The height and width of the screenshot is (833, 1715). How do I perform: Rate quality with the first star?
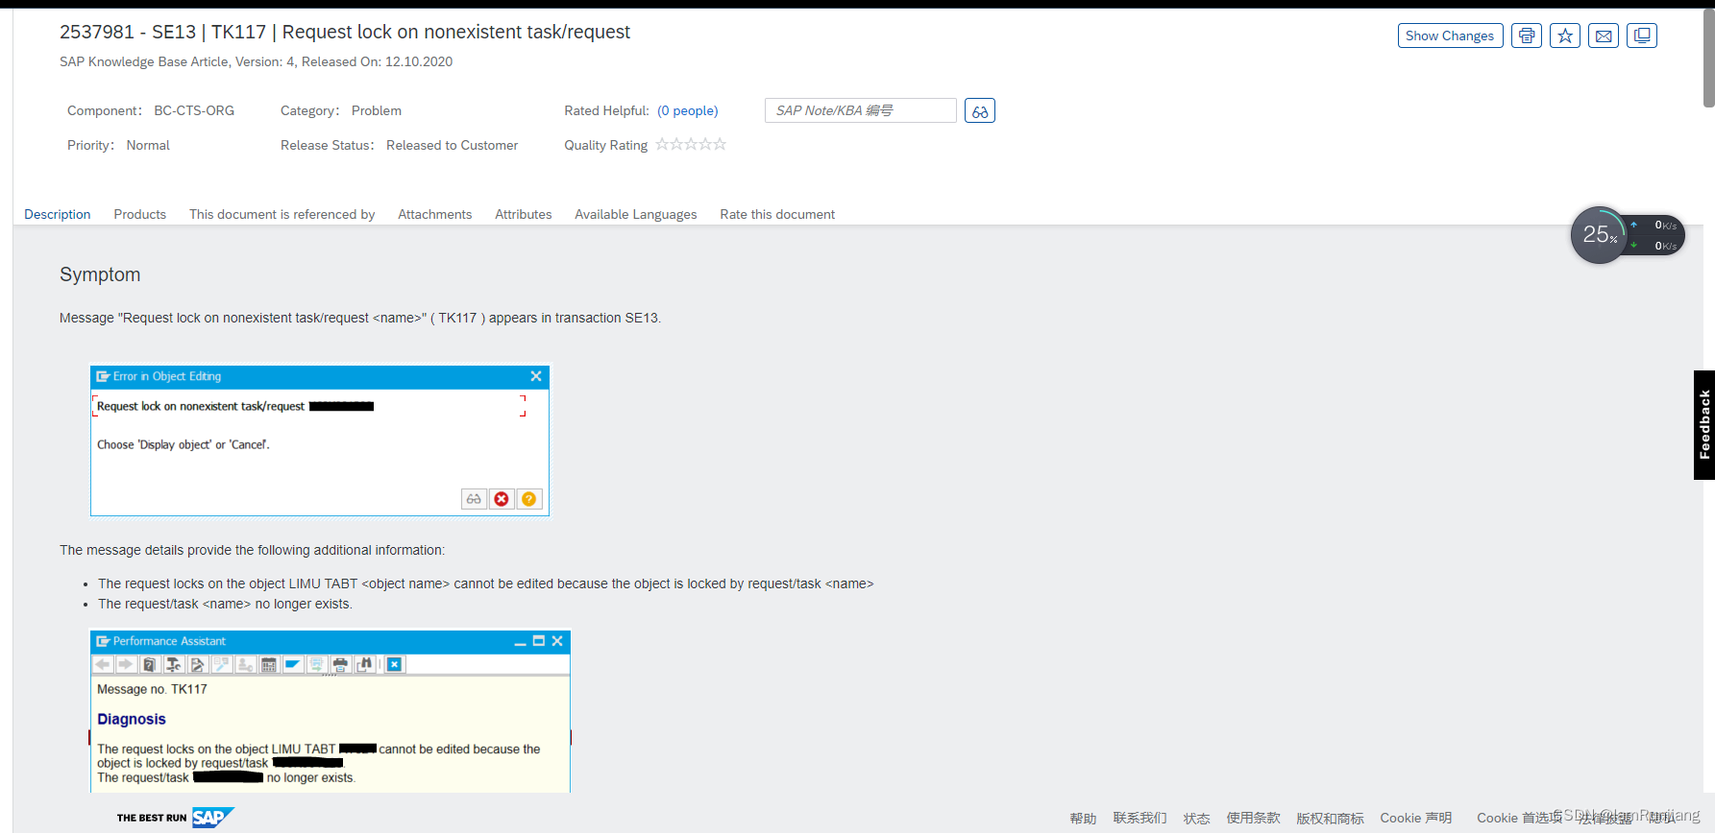pyautogui.click(x=663, y=144)
